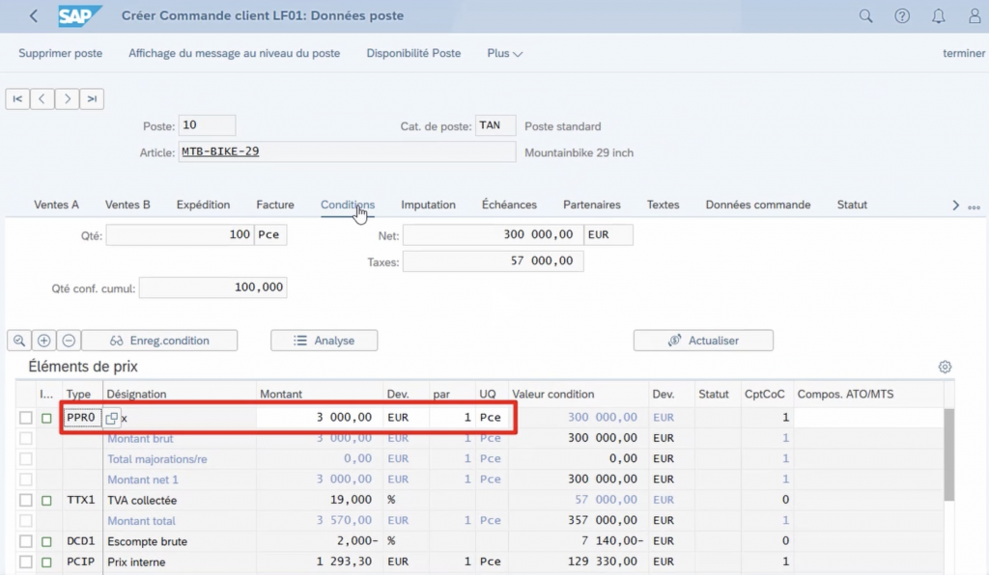
Task: Expand the Plus dropdown menu
Action: pyautogui.click(x=504, y=53)
